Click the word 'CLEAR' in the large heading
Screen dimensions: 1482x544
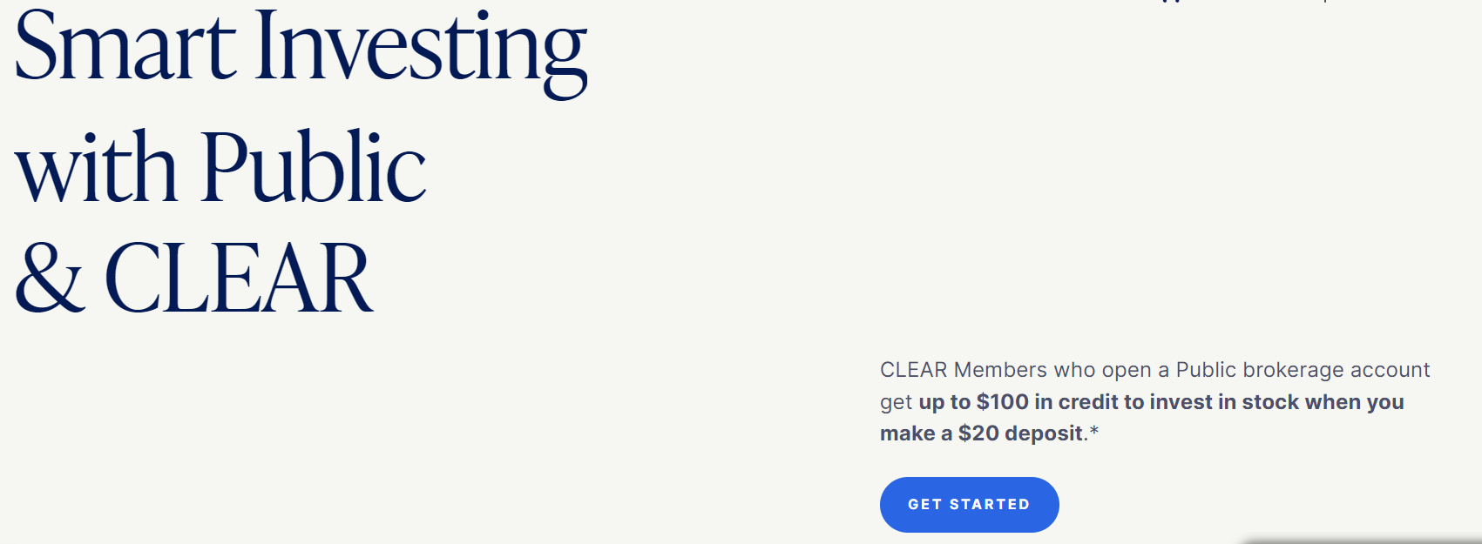240,278
